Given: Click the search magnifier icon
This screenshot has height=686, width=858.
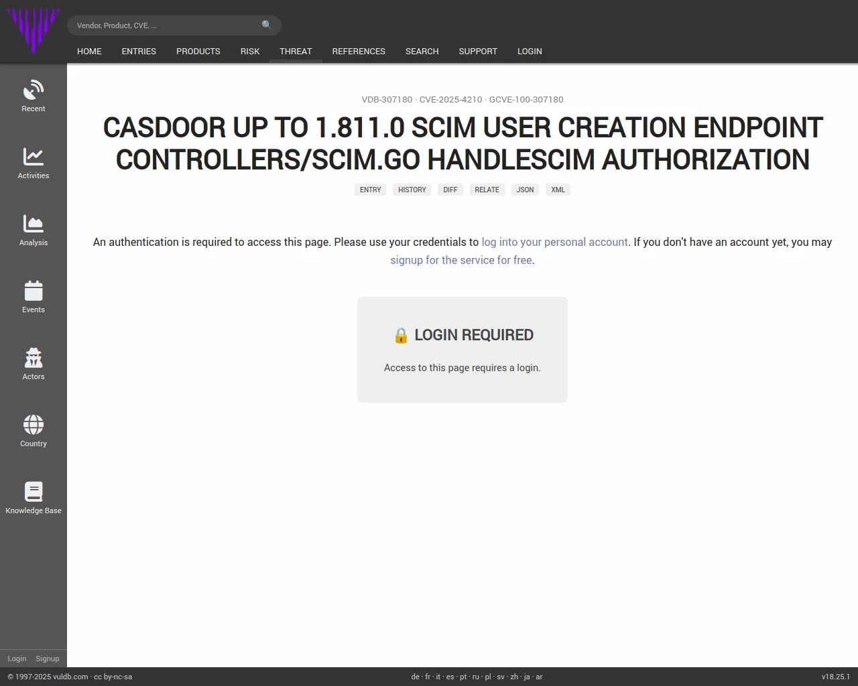Looking at the screenshot, I should (x=267, y=25).
